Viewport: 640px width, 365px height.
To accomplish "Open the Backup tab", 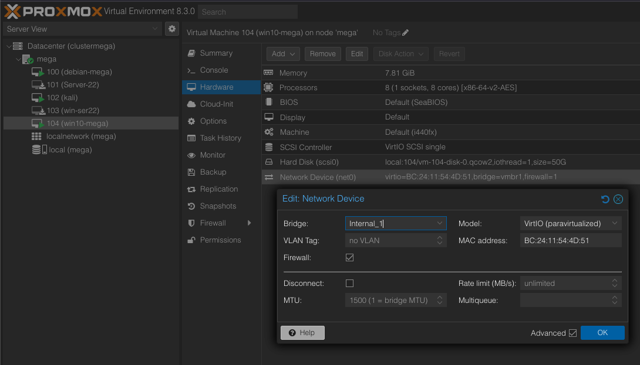I will [221, 172].
